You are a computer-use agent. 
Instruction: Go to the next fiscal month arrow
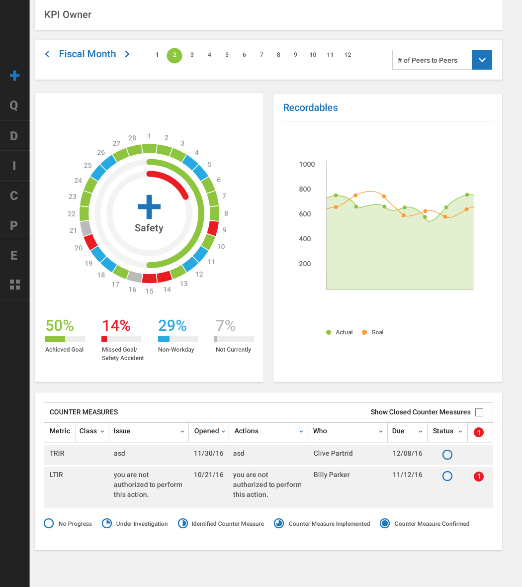[127, 54]
